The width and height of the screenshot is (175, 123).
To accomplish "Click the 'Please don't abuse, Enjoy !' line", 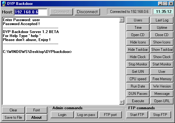I will point(26,40).
